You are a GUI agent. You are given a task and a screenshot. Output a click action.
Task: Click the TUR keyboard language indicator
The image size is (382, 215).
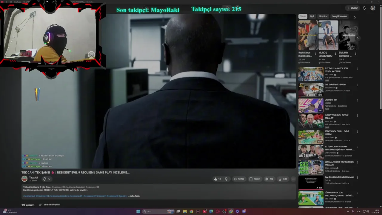click(358, 211)
